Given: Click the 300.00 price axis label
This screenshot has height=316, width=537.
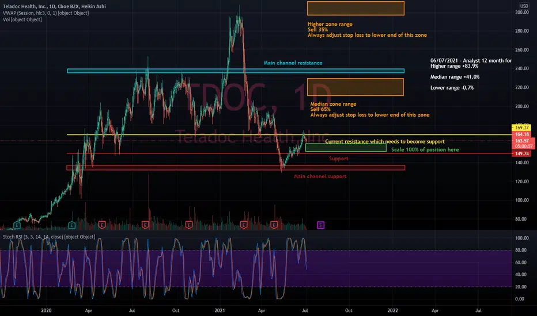Looking at the screenshot, I should tap(522, 12).
